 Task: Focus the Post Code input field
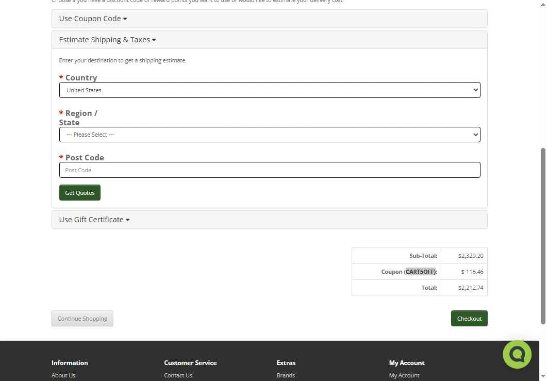click(270, 170)
